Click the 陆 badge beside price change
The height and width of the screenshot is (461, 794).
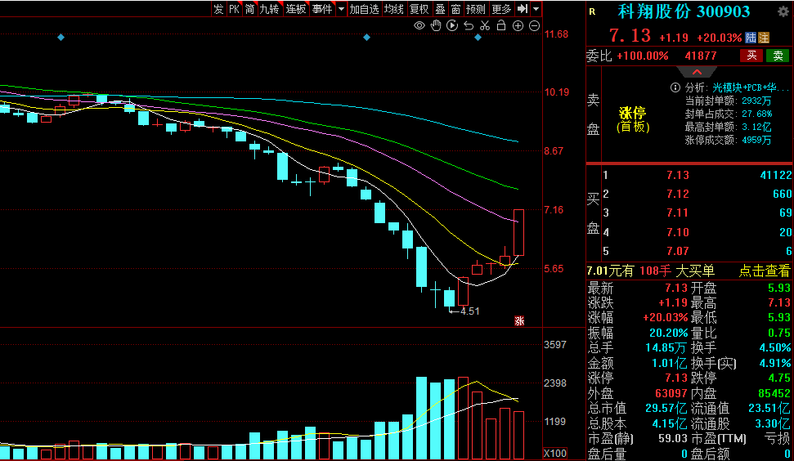(x=751, y=38)
